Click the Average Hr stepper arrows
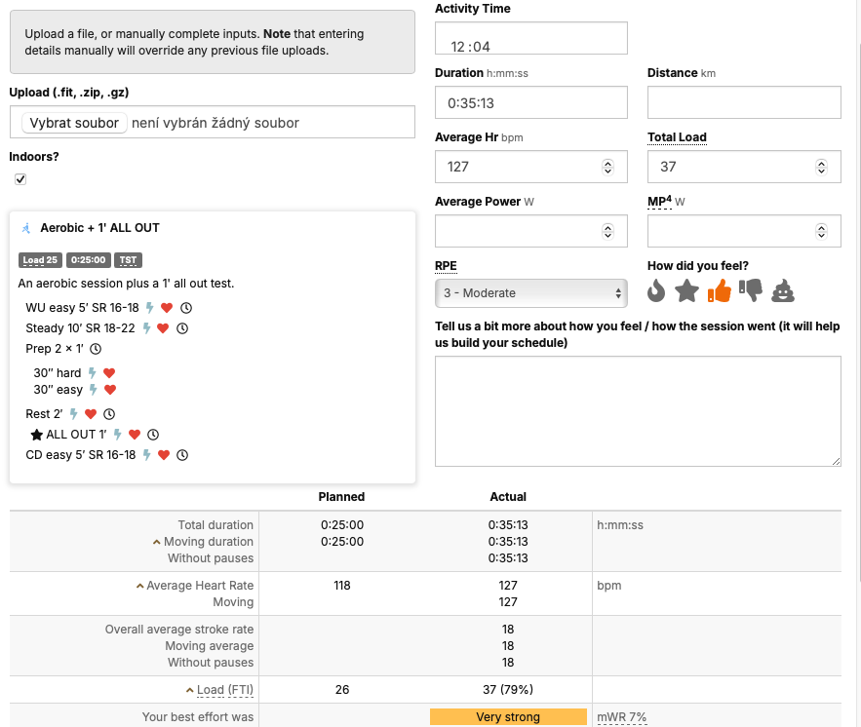 [x=608, y=167]
